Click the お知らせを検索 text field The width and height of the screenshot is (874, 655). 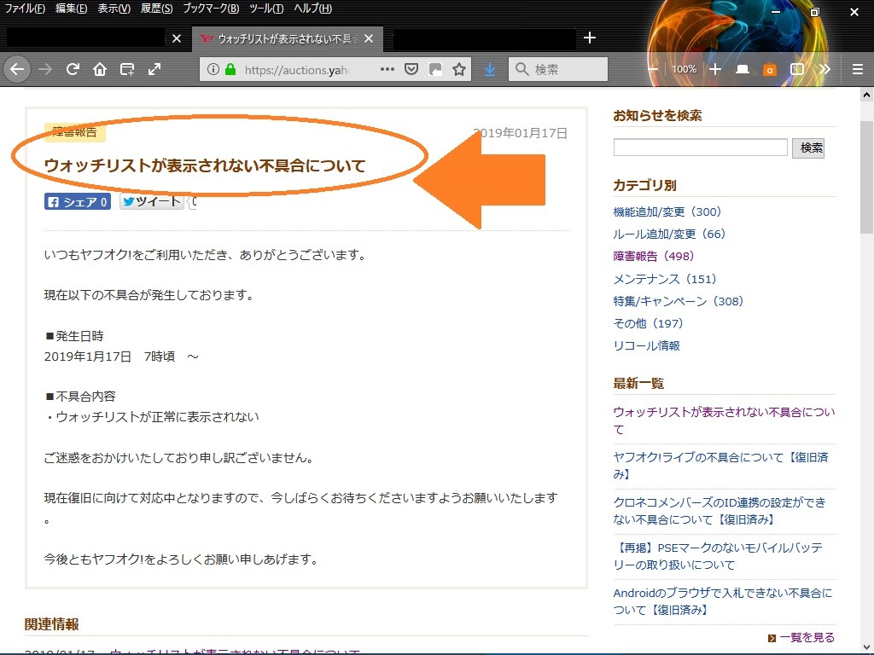[x=700, y=148]
